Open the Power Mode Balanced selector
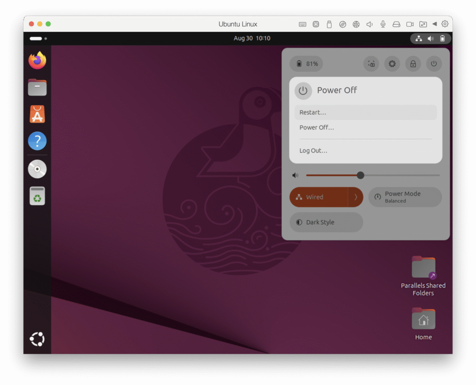This screenshot has height=385, width=476. click(x=405, y=197)
